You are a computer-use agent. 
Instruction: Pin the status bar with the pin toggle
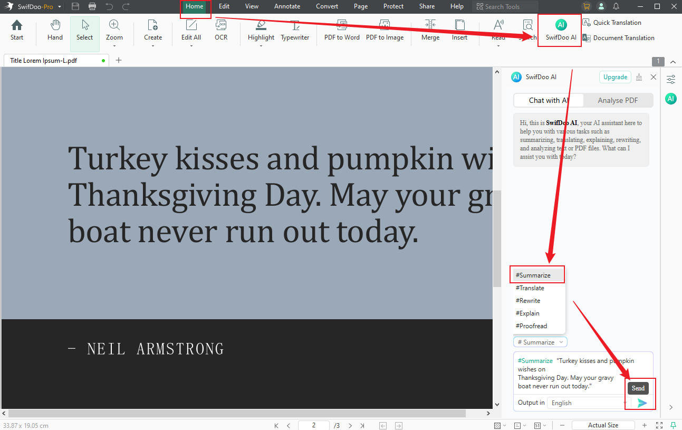[672, 425]
